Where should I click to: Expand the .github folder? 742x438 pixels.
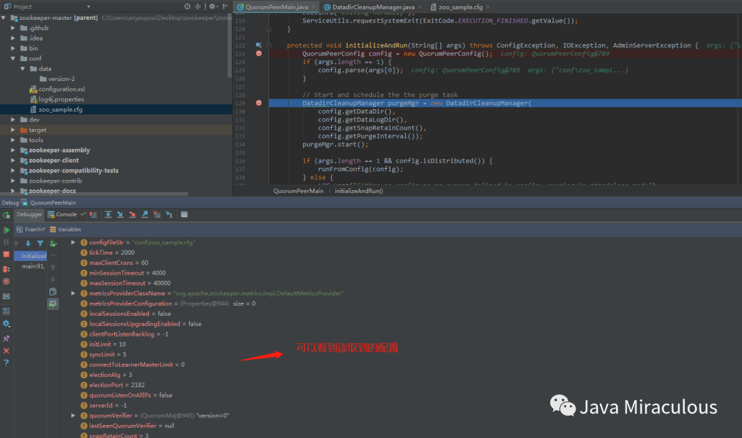tap(13, 28)
